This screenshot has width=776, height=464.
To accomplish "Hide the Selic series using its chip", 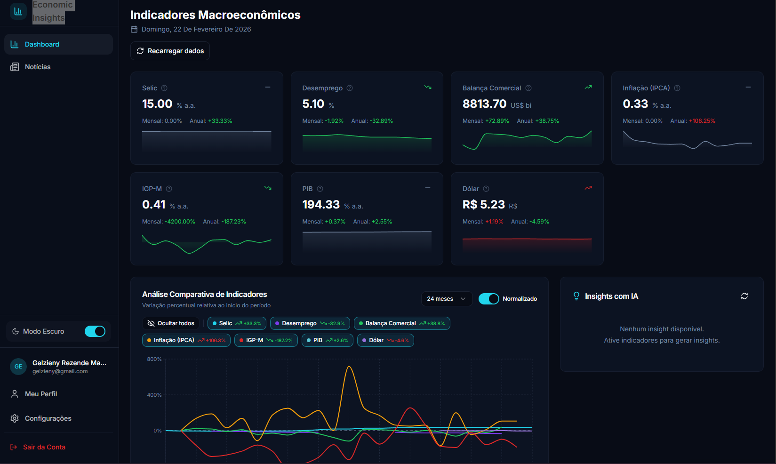I will click(x=236, y=323).
